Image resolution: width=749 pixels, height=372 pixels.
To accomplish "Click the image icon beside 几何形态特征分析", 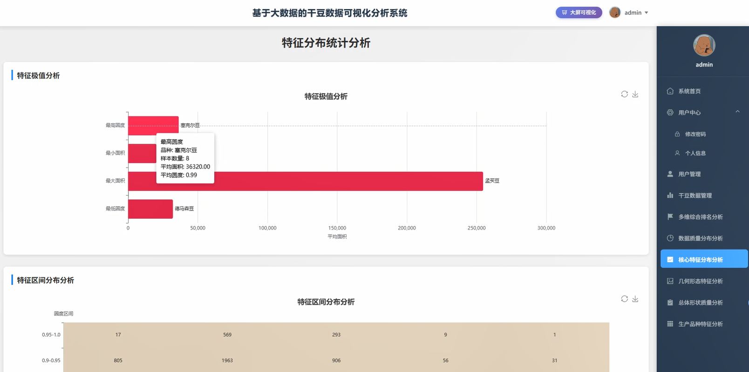I will tap(670, 281).
